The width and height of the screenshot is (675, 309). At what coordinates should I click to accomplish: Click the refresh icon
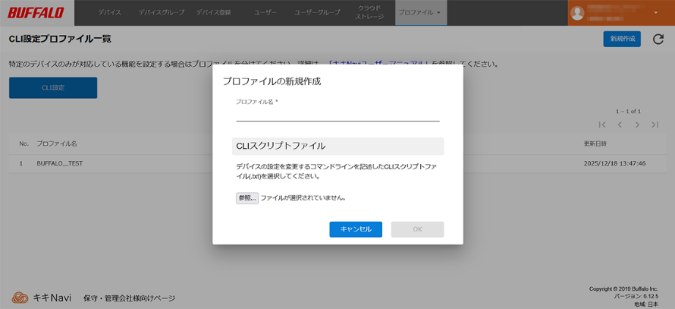658,39
